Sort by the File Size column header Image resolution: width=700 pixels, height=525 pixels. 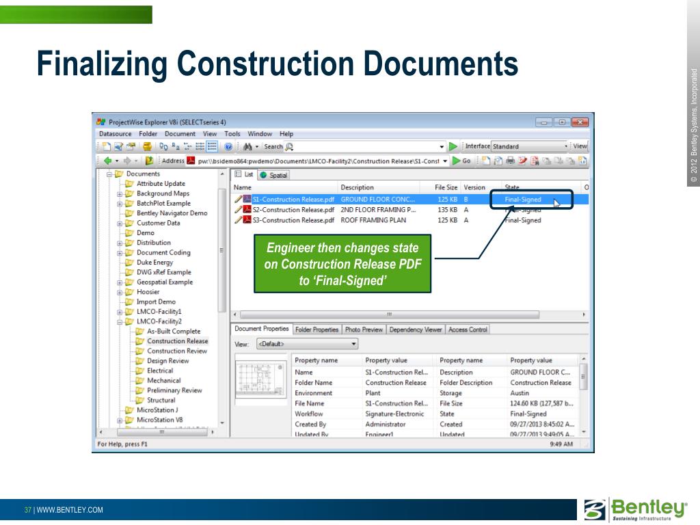(x=440, y=187)
